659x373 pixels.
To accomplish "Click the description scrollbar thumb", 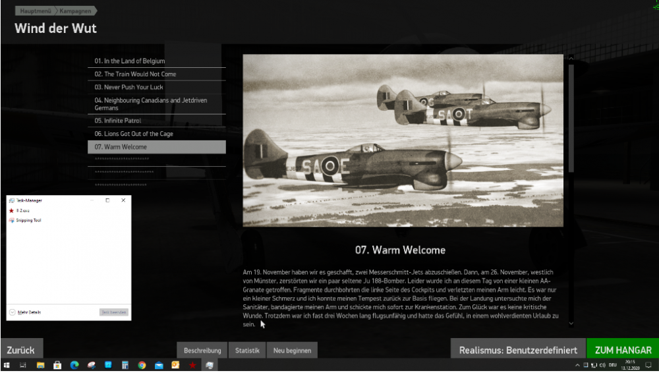I will coord(571,118).
